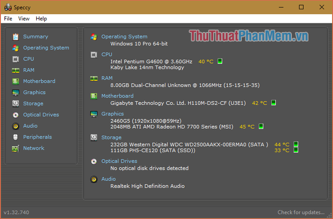The image size is (333, 219).
Task: Minimize the Speccy window
Action: coord(281,7)
